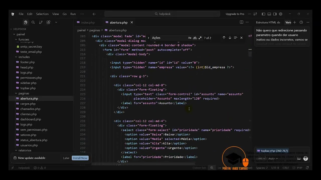
Task: Open the Auto model dropdown in chat
Action: [x=273, y=158]
